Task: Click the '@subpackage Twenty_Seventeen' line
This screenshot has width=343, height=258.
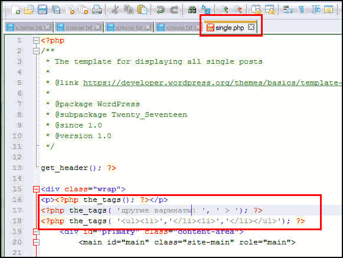Action: click(x=121, y=115)
